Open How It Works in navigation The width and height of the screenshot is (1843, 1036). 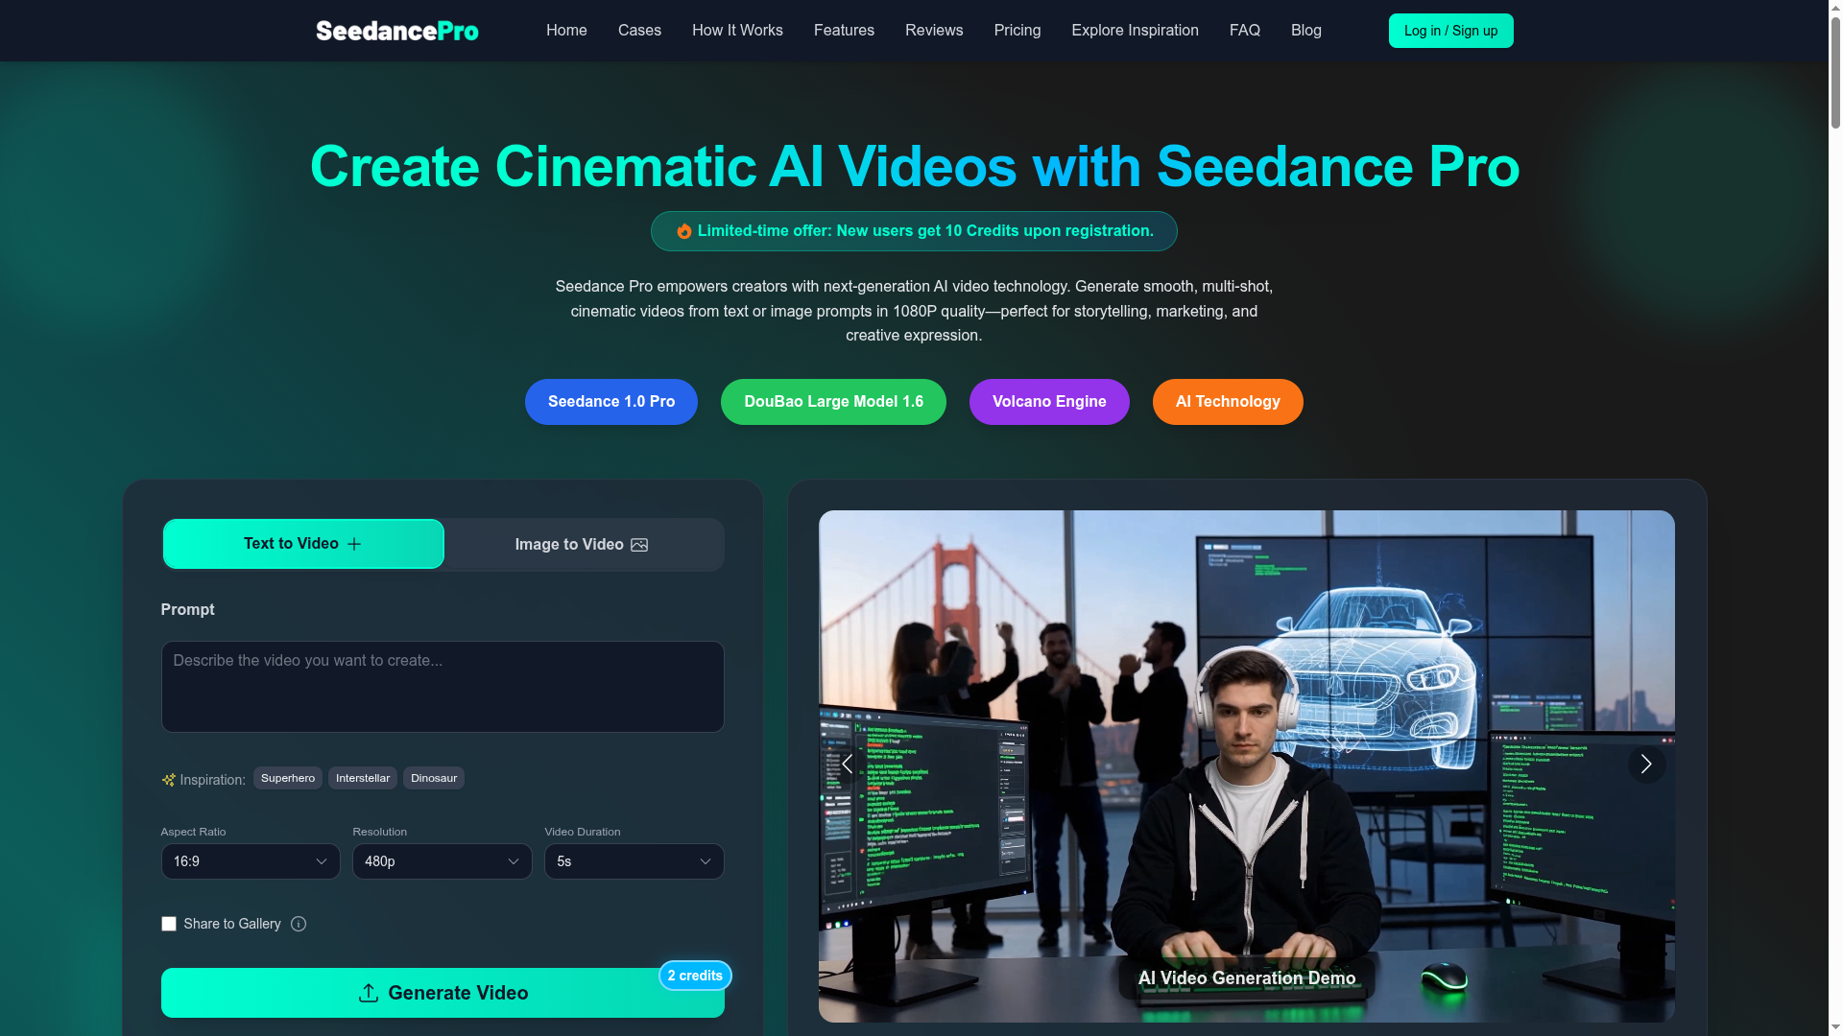[x=737, y=31]
